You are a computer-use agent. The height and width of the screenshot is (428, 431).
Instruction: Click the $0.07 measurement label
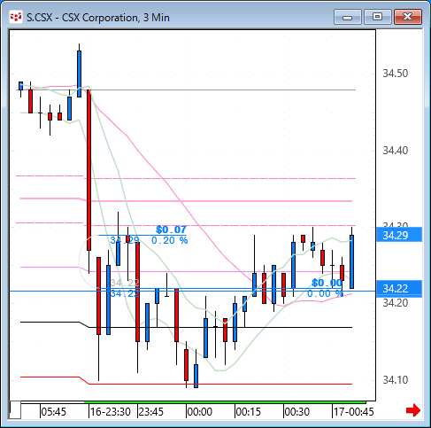click(171, 230)
